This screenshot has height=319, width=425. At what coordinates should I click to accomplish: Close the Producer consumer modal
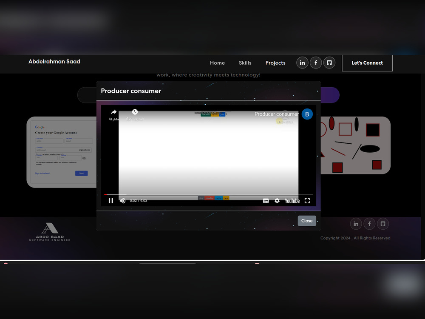coord(307,221)
